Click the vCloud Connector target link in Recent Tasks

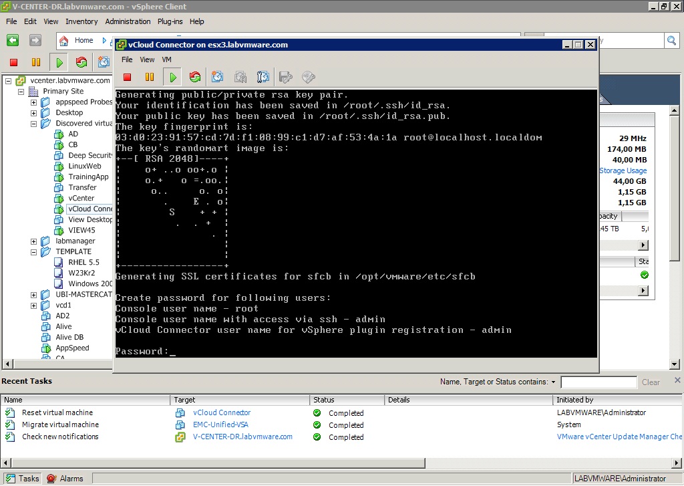tap(222, 412)
